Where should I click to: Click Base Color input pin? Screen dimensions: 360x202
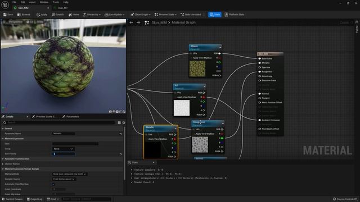pos(260,58)
